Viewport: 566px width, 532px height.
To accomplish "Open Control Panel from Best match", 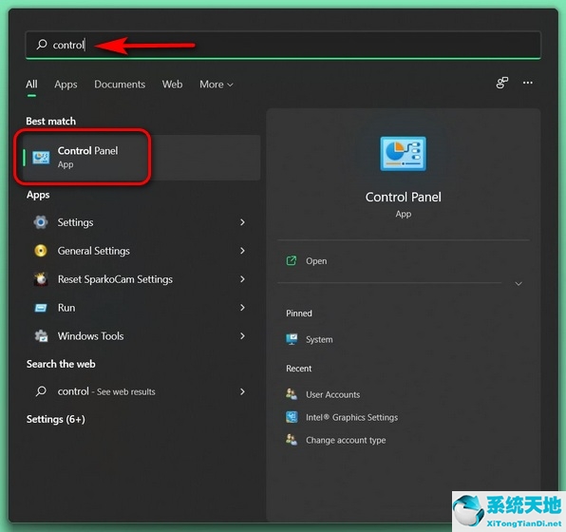I will (141, 158).
